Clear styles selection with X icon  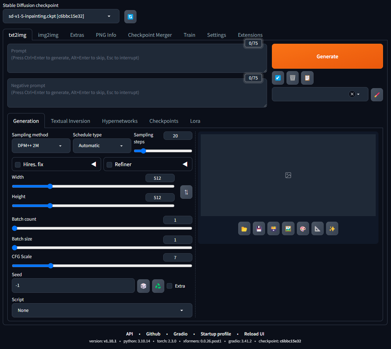[x=352, y=94]
